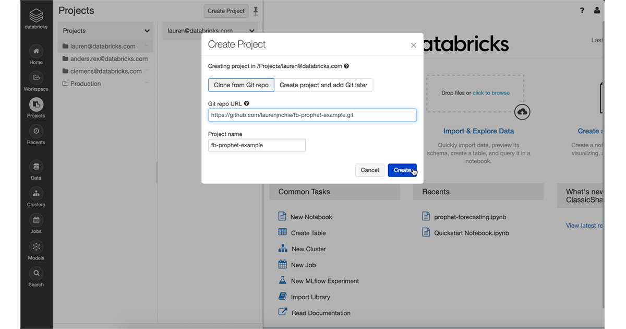Click the Create button in dialog
Image resolution: width=626 pixels, height=329 pixels.
402,170
